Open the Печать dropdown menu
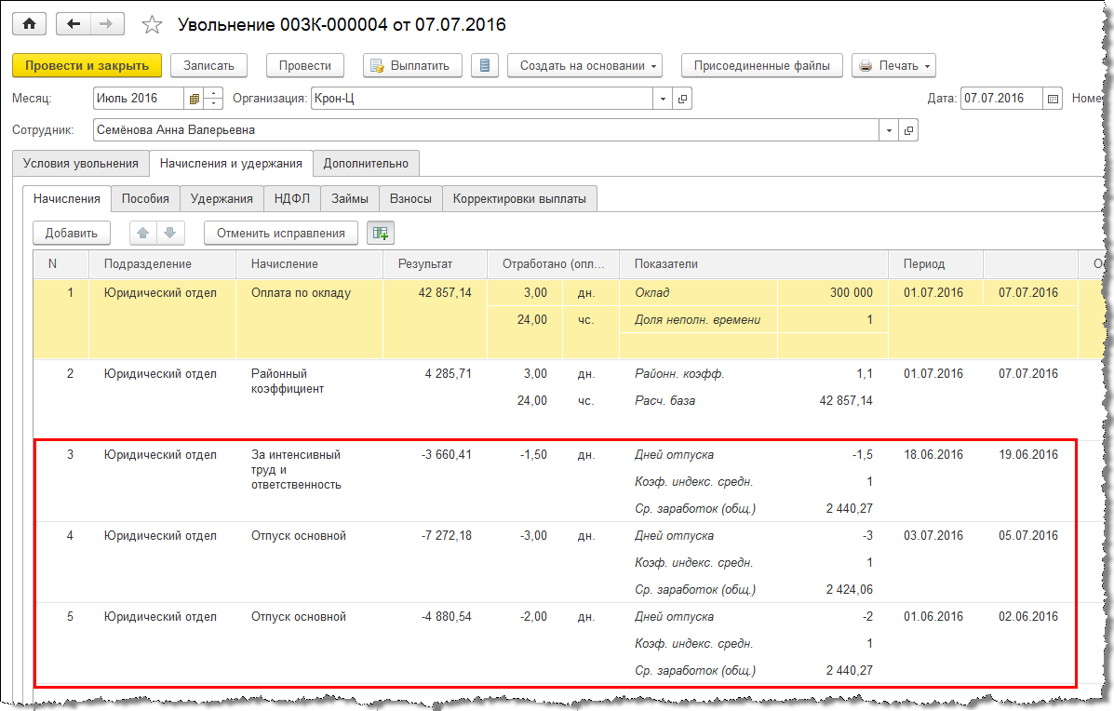The width and height of the screenshot is (1114, 711). click(x=893, y=65)
